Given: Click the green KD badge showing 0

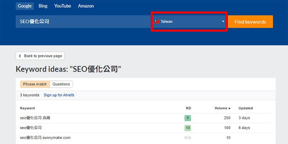Looking at the screenshot, I should coord(188,118).
